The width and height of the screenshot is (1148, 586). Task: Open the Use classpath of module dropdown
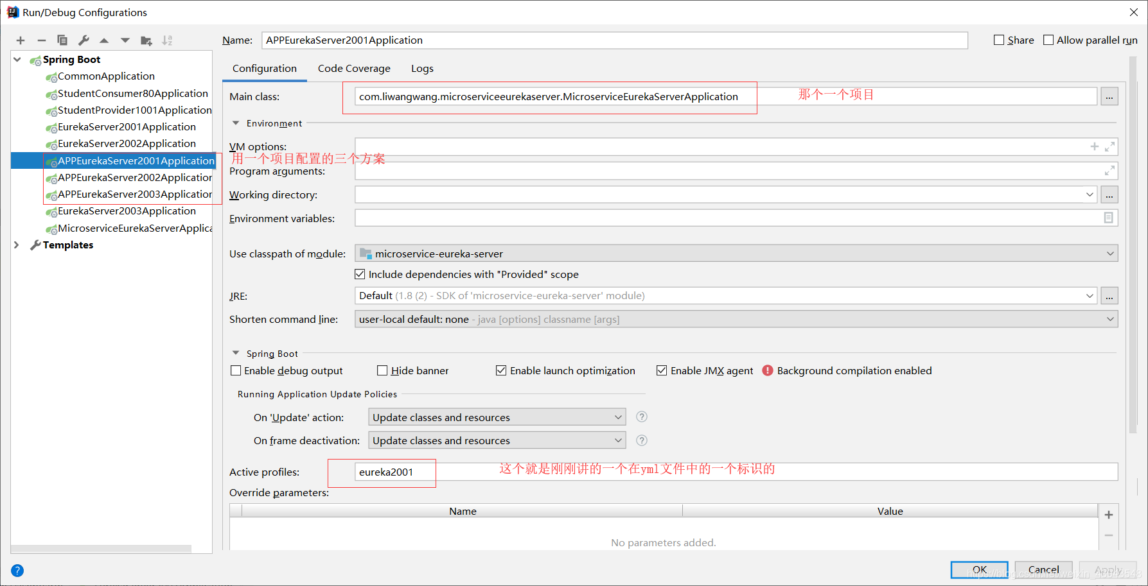pos(1110,254)
